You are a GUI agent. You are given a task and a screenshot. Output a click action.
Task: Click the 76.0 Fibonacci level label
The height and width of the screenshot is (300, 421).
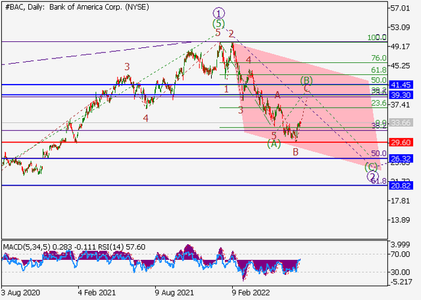coord(378,58)
